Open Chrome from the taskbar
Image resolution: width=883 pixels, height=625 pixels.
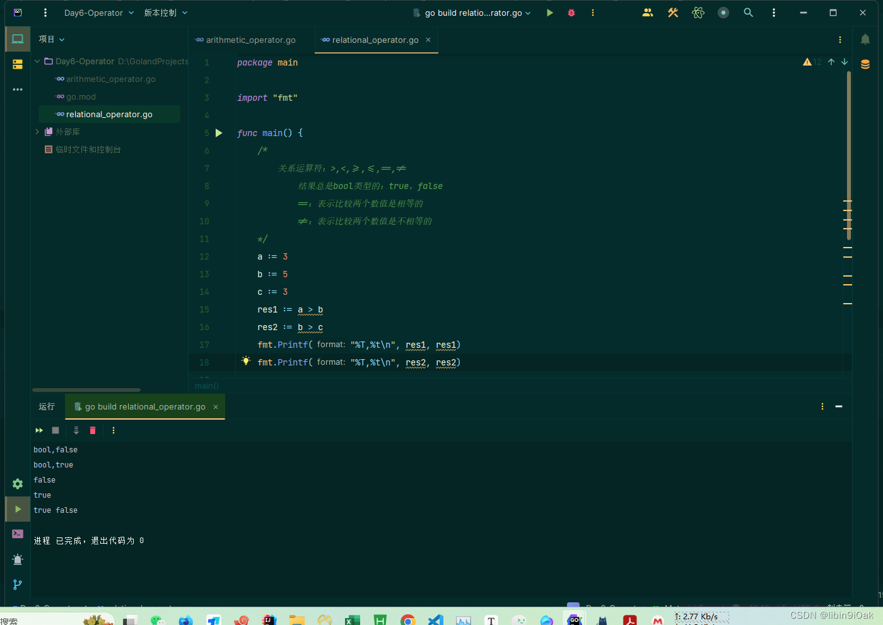pos(408,620)
